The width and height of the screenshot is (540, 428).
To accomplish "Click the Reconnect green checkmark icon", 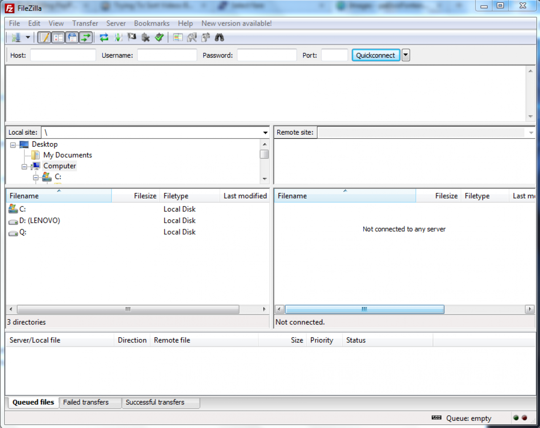I will tap(159, 38).
